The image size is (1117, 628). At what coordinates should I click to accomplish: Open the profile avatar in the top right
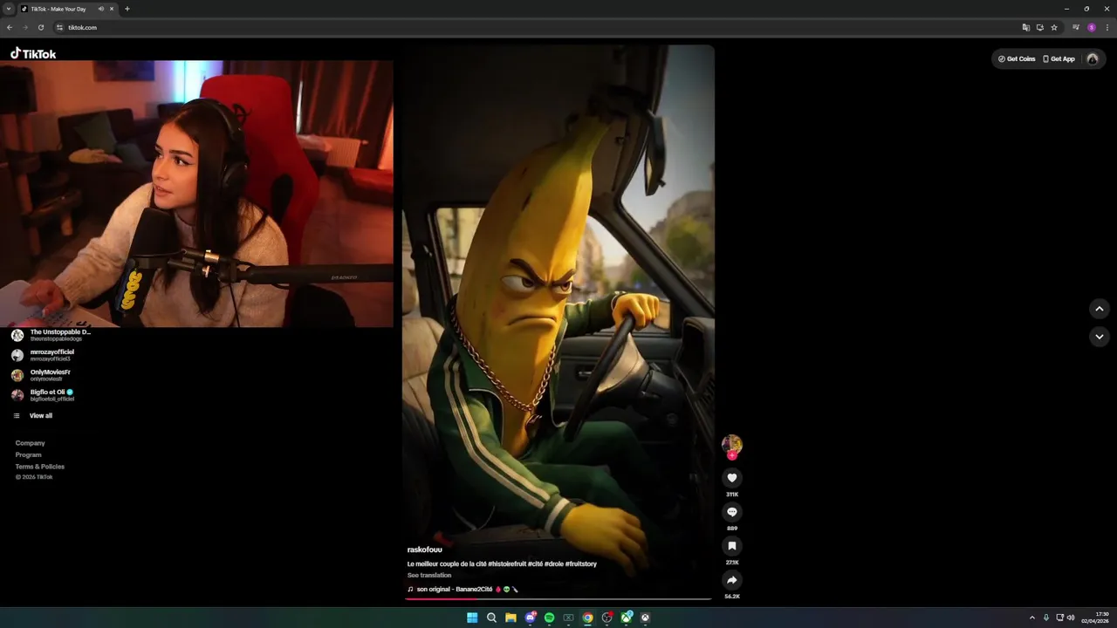[x=1093, y=59]
